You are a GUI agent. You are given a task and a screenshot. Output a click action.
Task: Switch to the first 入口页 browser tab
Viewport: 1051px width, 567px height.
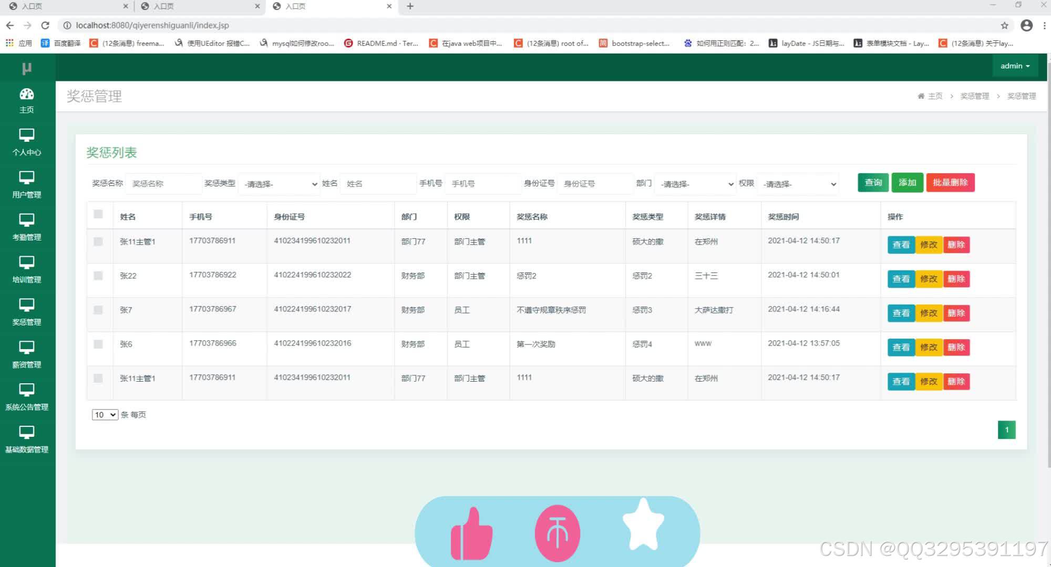(x=68, y=6)
